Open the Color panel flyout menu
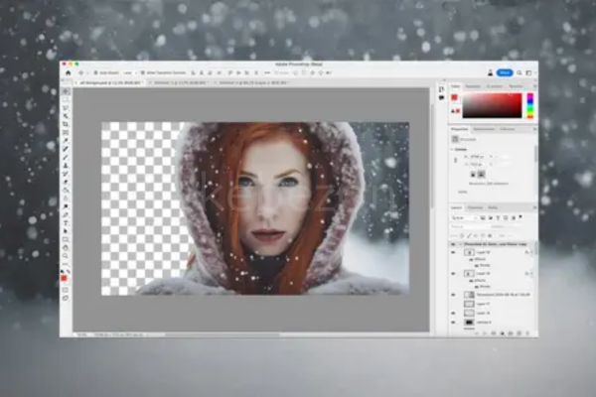The image size is (596, 397). pyautogui.click(x=534, y=86)
